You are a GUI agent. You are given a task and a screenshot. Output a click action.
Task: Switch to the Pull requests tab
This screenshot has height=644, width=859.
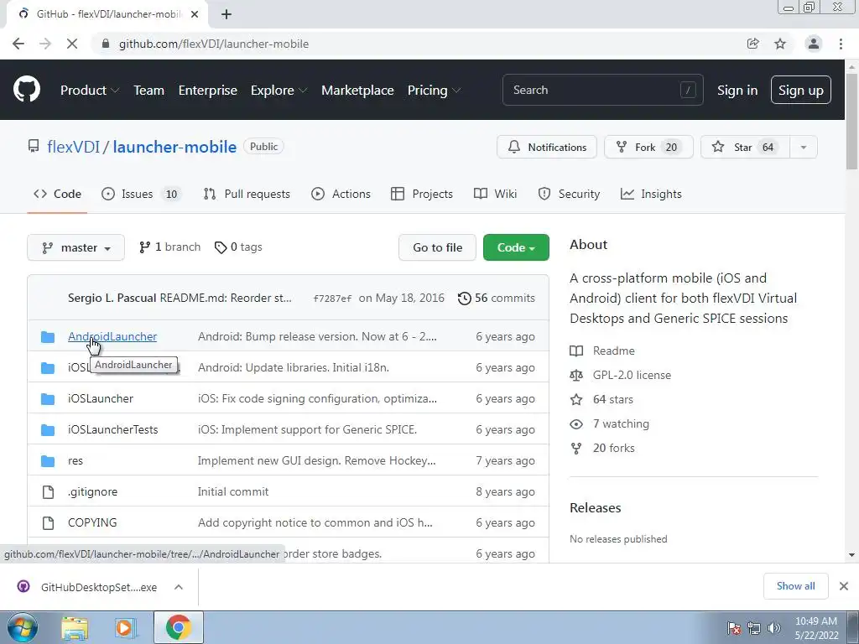tap(247, 194)
